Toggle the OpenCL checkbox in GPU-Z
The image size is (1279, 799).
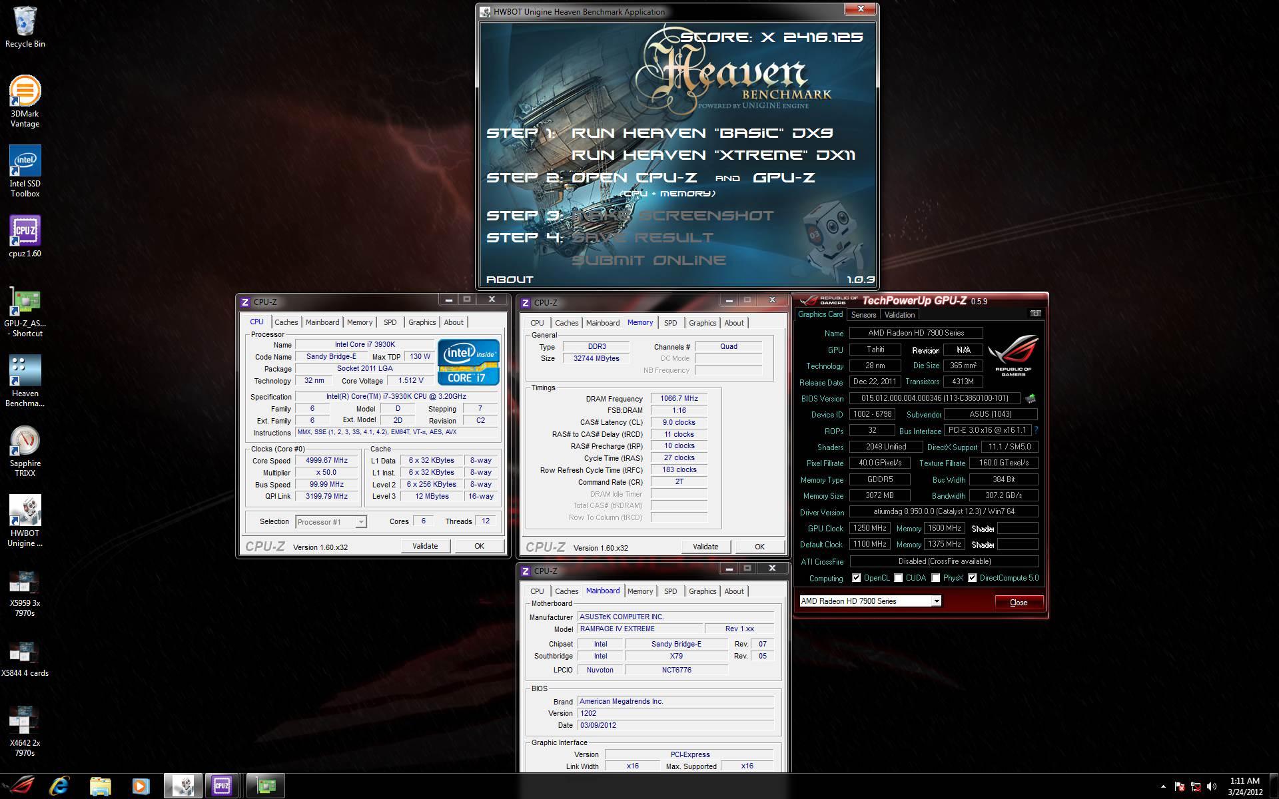click(x=857, y=578)
